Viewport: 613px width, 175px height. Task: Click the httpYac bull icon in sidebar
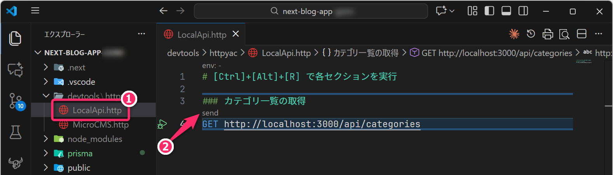15,163
